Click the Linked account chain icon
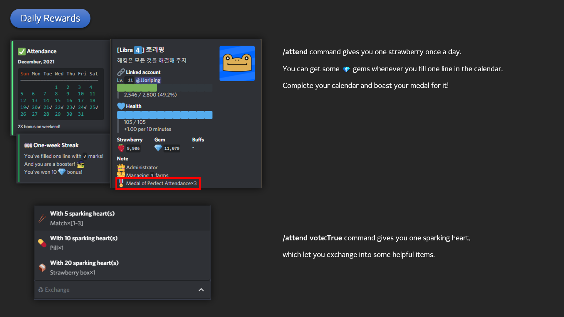Viewport: 564px width, 317px height. coord(121,72)
